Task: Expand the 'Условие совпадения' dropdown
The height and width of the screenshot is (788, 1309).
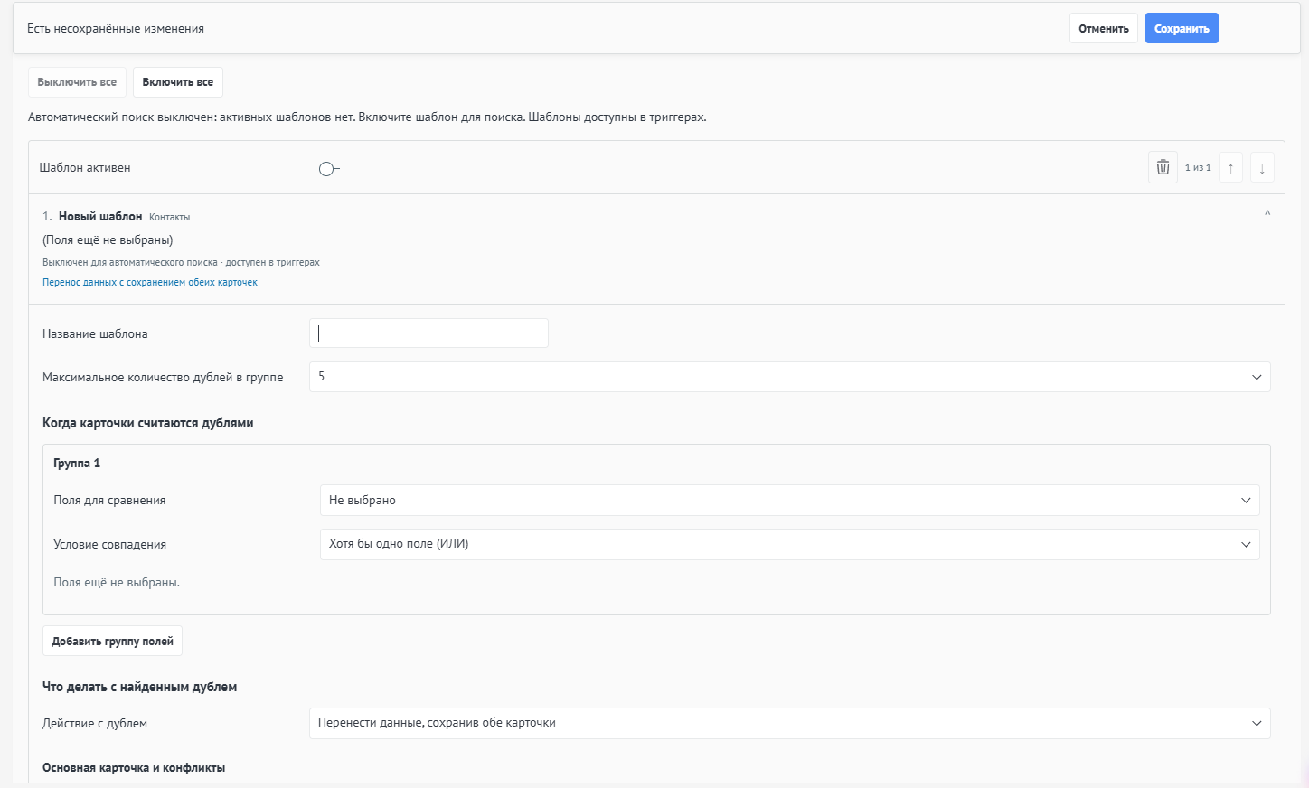Action: pos(789,544)
